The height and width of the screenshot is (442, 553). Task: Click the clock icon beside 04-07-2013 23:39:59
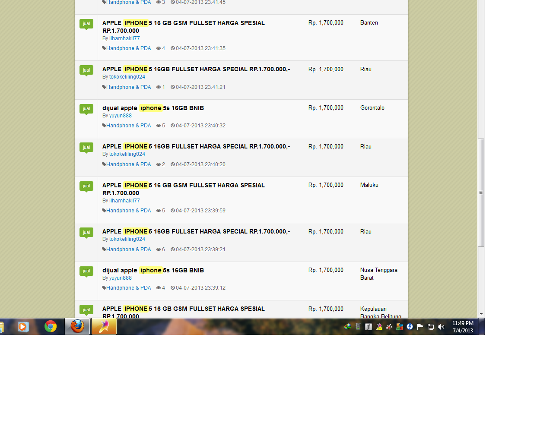coord(173,211)
